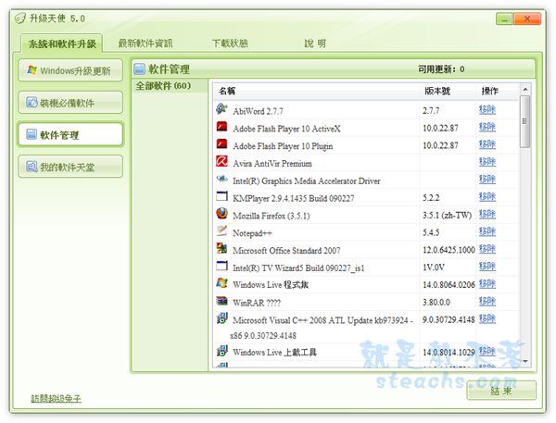
Task: Click 移除 for KMPlayer
Action: [487, 196]
